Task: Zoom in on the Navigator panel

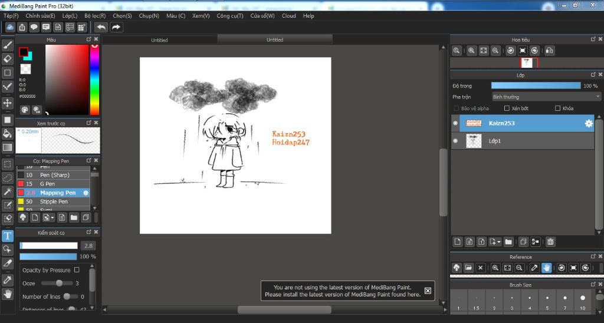Action: tap(471, 51)
